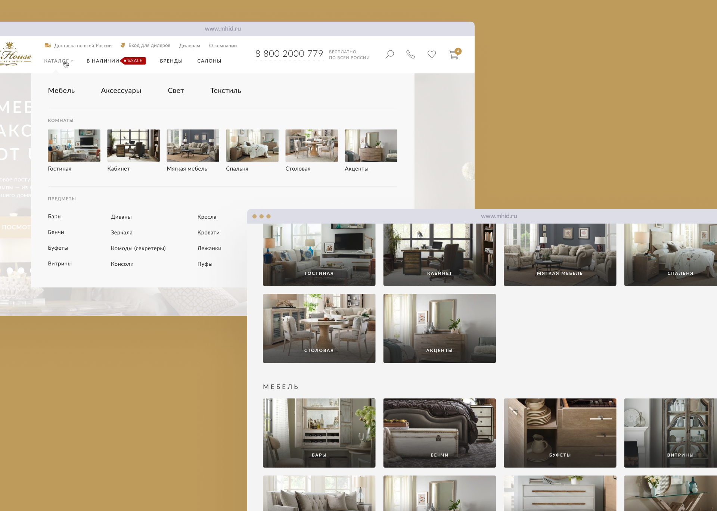Viewport: 717px width, 511px height.
Task: Select the Свет tab
Action: (x=176, y=90)
